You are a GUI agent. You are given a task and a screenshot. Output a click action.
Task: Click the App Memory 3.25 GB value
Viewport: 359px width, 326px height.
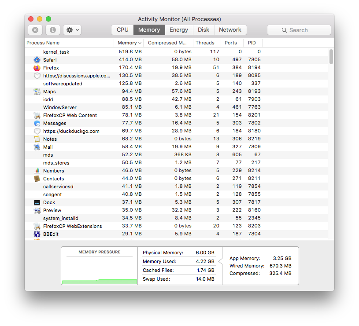[x=282, y=258]
